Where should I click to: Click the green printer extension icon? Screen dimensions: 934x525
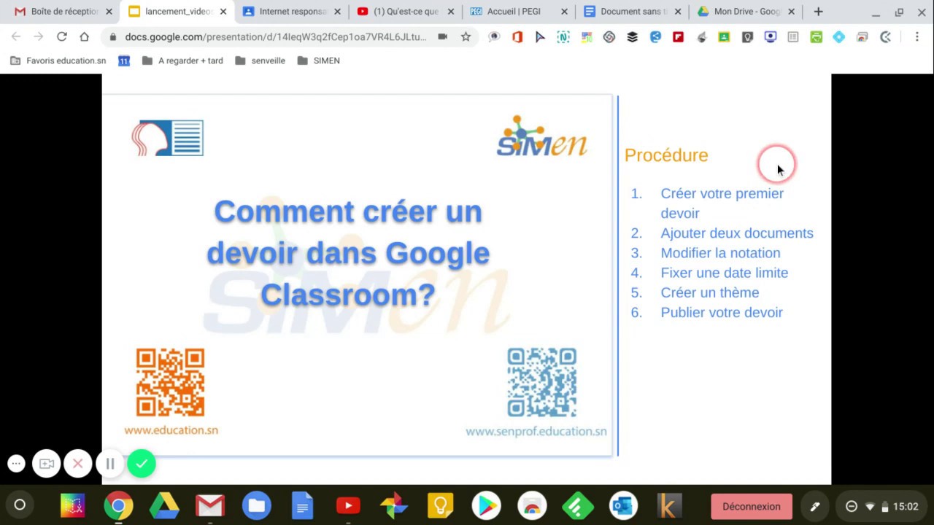817,37
